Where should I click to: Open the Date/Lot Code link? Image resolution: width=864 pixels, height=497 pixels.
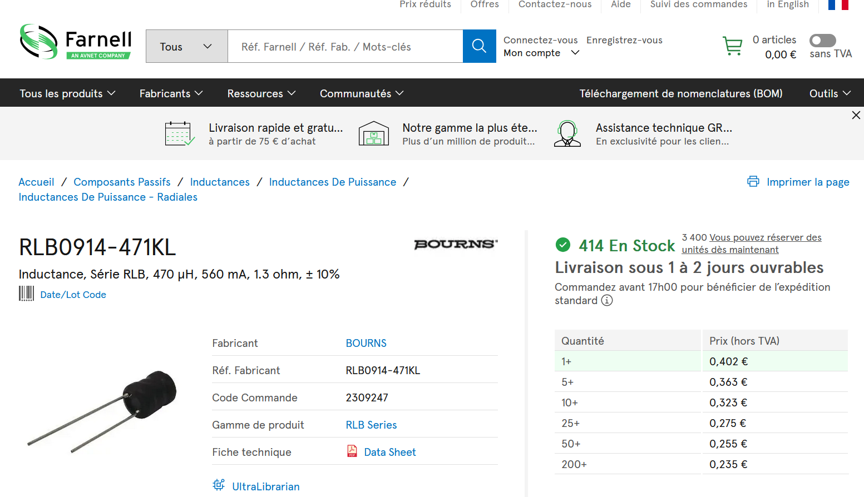(73, 295)
